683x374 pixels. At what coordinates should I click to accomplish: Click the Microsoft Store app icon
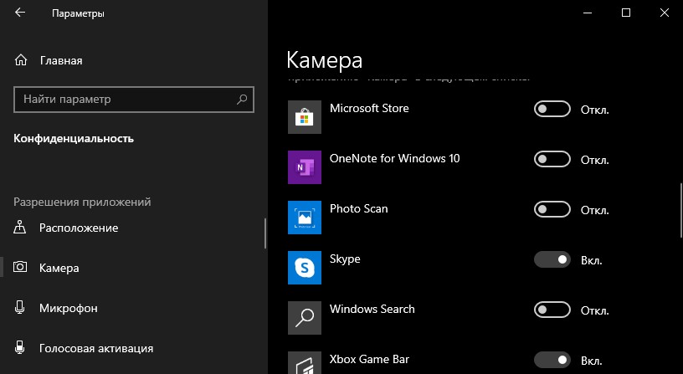[x=304, y=117]
